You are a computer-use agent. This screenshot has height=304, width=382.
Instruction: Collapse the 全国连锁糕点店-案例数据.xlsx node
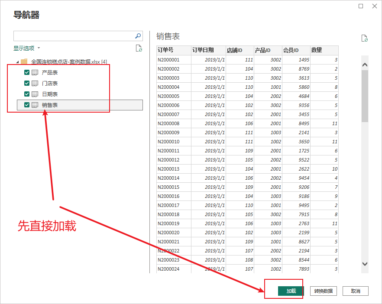point(17,62)
